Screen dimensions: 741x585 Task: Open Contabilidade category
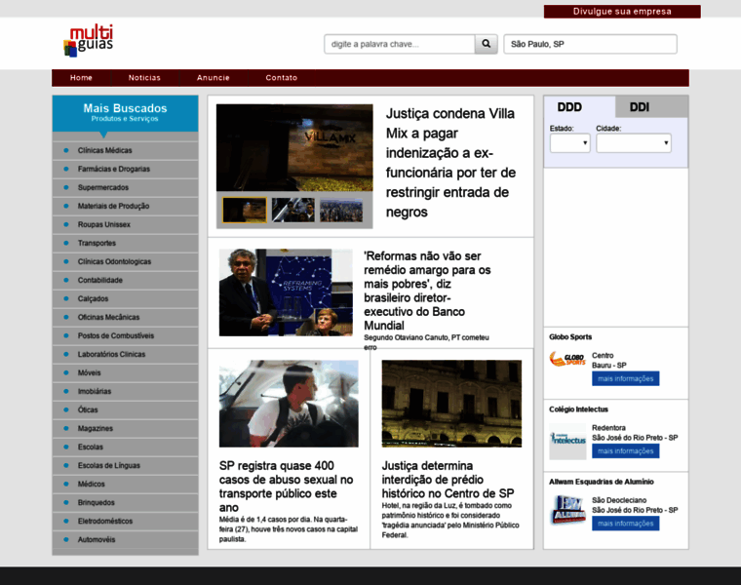[x=125, y=280]
